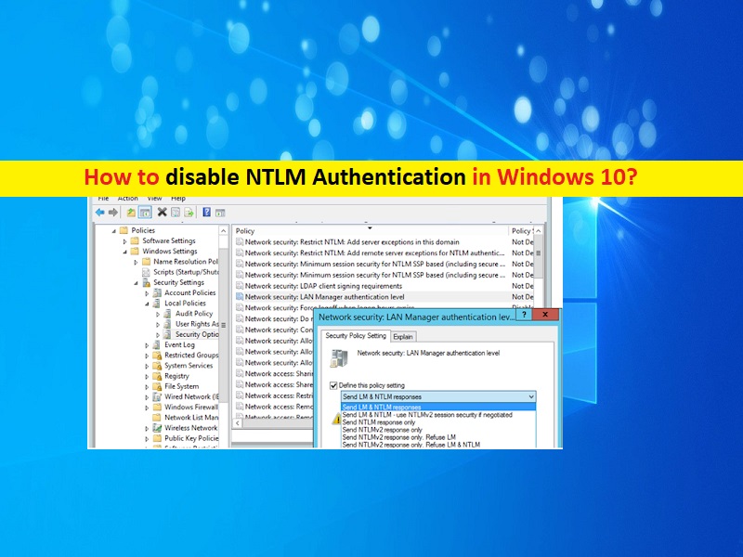Click the Properties toolbar icon

(x=176, y=212)
